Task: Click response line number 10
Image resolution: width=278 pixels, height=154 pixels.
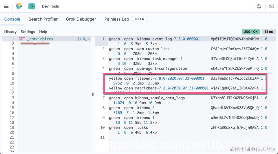Action: [103, 128]
